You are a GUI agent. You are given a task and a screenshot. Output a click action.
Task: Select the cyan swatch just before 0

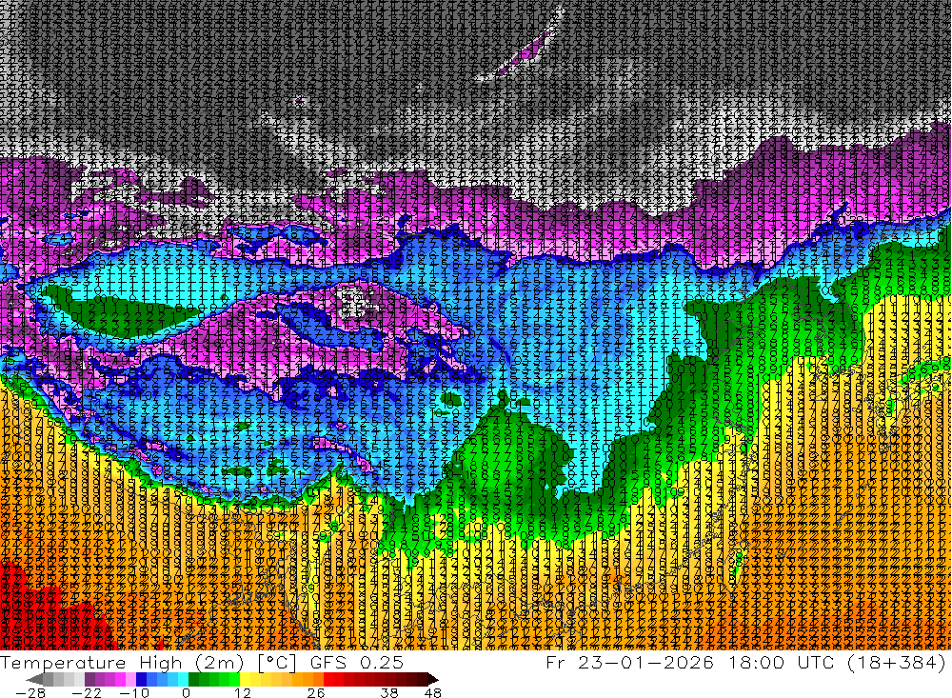tap(184, 679)
